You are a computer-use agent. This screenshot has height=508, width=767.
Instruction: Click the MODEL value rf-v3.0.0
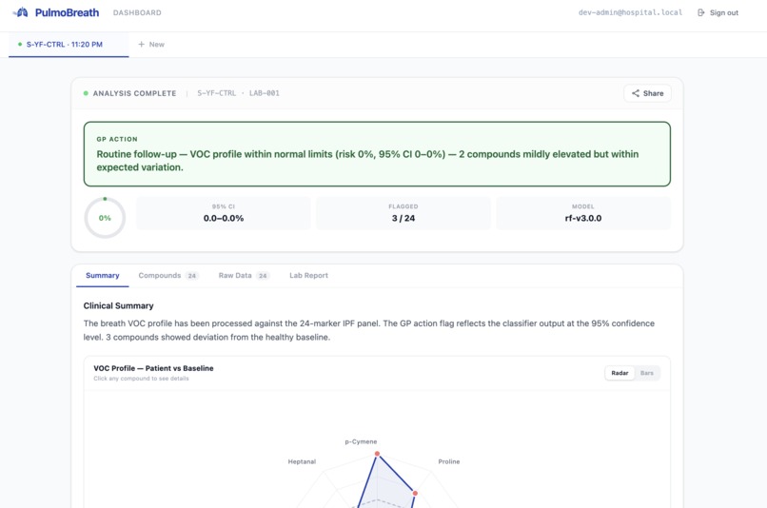click(x=583, y=218)
